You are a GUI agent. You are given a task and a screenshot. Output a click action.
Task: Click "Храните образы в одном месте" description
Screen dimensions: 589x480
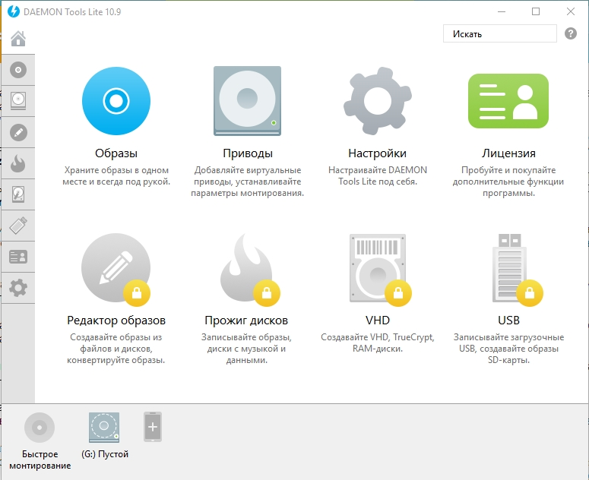tap(116, 175)
